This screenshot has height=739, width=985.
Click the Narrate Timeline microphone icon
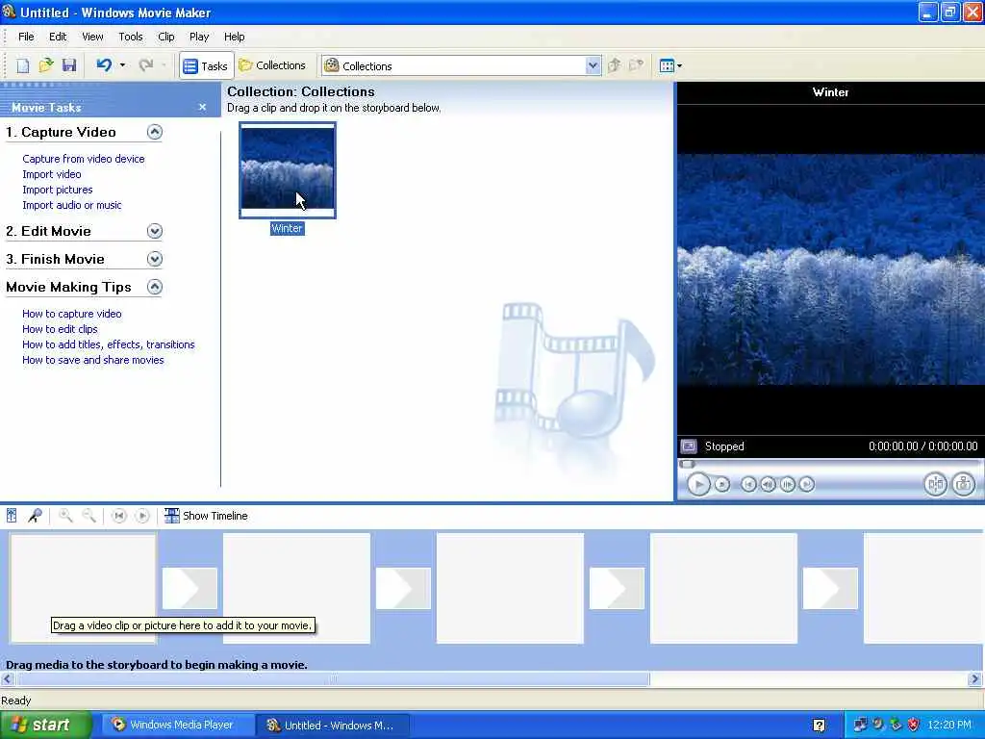[35, 516]
